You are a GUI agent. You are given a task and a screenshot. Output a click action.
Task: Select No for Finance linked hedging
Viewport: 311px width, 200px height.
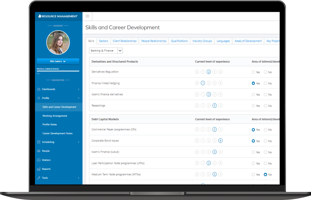tap(265, 83)
